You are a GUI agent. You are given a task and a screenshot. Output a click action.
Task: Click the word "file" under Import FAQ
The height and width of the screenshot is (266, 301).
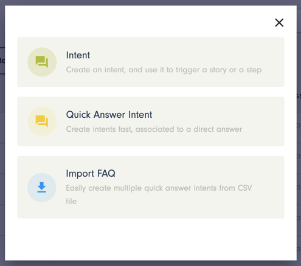[71, 202]
